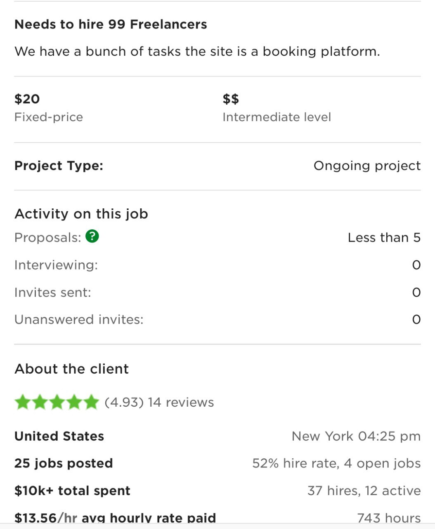Image resolution: width=435 pixels, height=529 pixels.
Task: Select the 'Needs to hire 99 Freelancers' heading
Action: click(111, 24)
